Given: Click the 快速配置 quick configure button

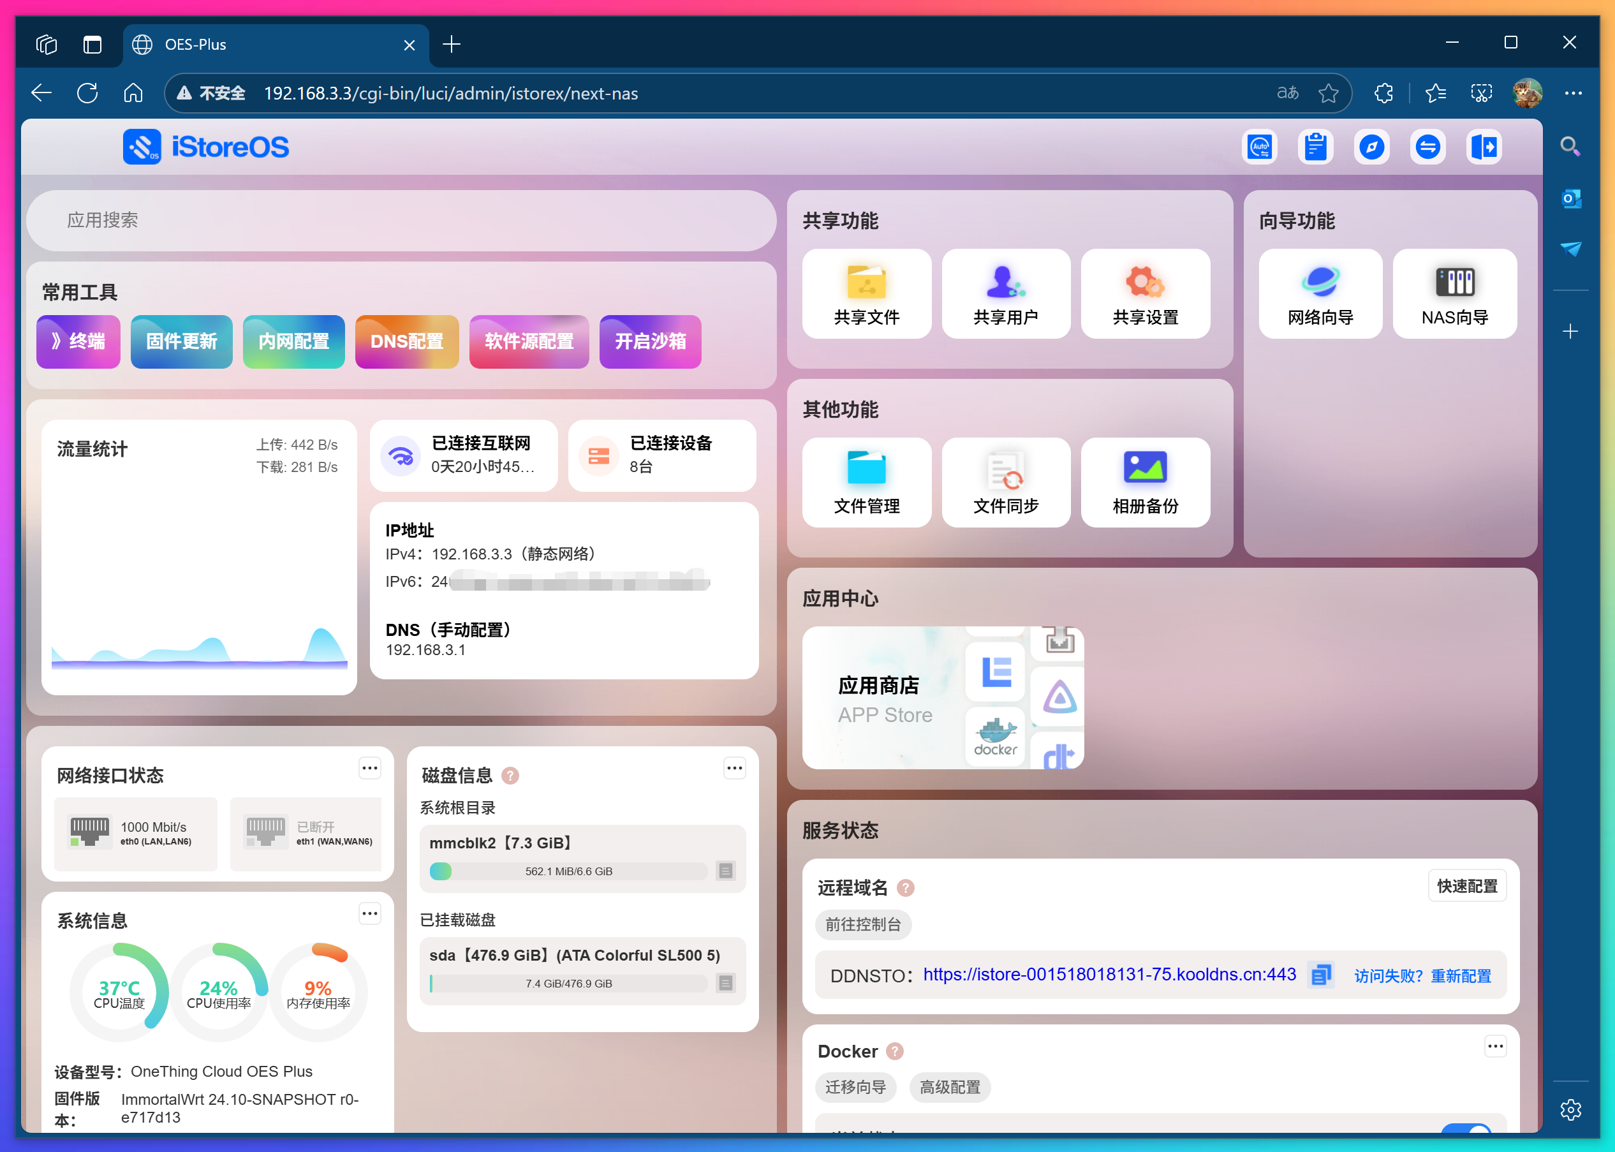Looking at the screenshot, I should click(x=1467, y=885).
